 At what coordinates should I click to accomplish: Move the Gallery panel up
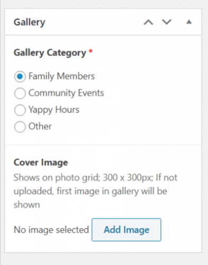148,22
